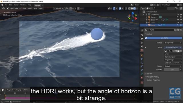Screen dimensions: 183x103
Task: Select Esfera UV object in outliner
Action: 154,20
